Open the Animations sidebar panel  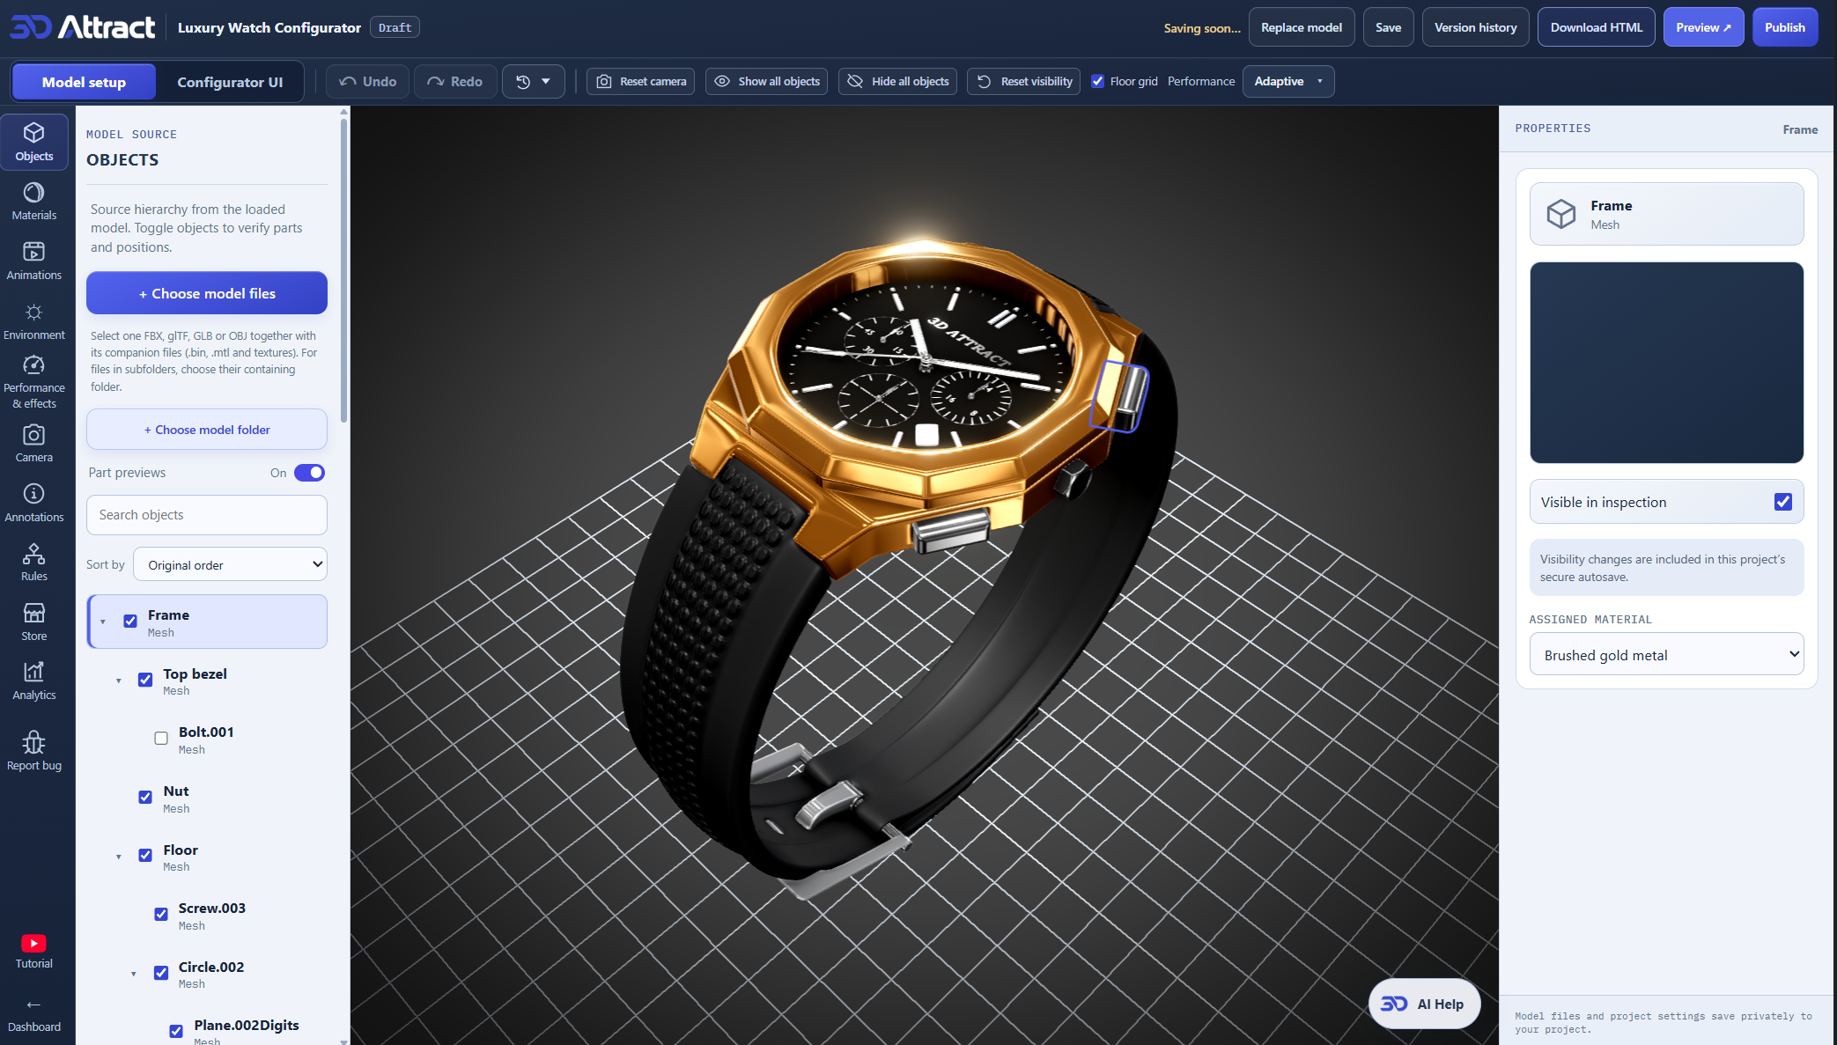(33, 261)
